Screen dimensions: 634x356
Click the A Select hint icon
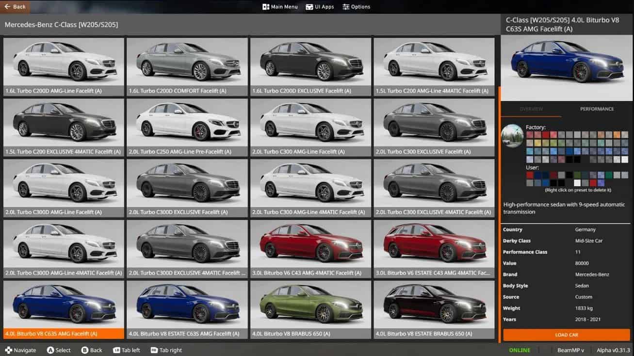click(50, 350)
